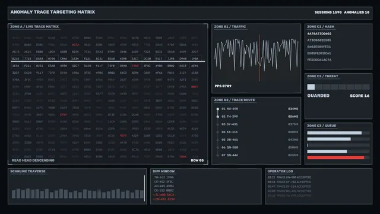Screen dimensions: 380x214
Task: Click the red queue bar at the bottom
Action: (x=335, y=158)
